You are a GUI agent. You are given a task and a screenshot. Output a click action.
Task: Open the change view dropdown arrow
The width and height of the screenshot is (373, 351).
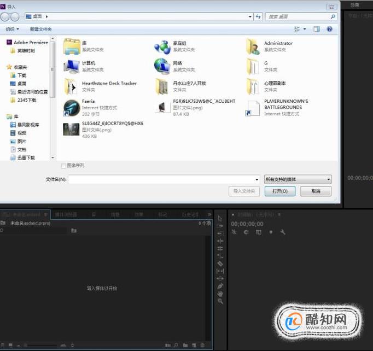305,29
